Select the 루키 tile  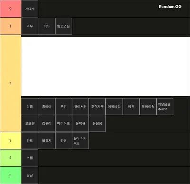64,107
